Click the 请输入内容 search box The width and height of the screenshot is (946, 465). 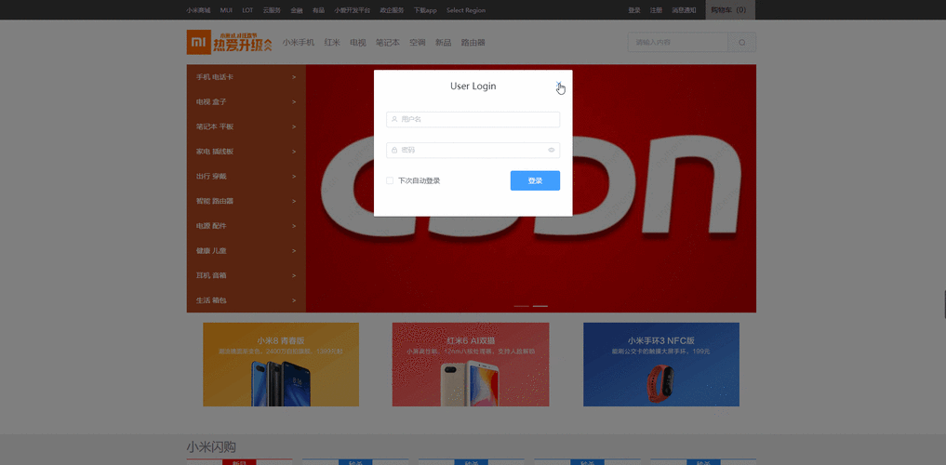click(x=677, y=42)
